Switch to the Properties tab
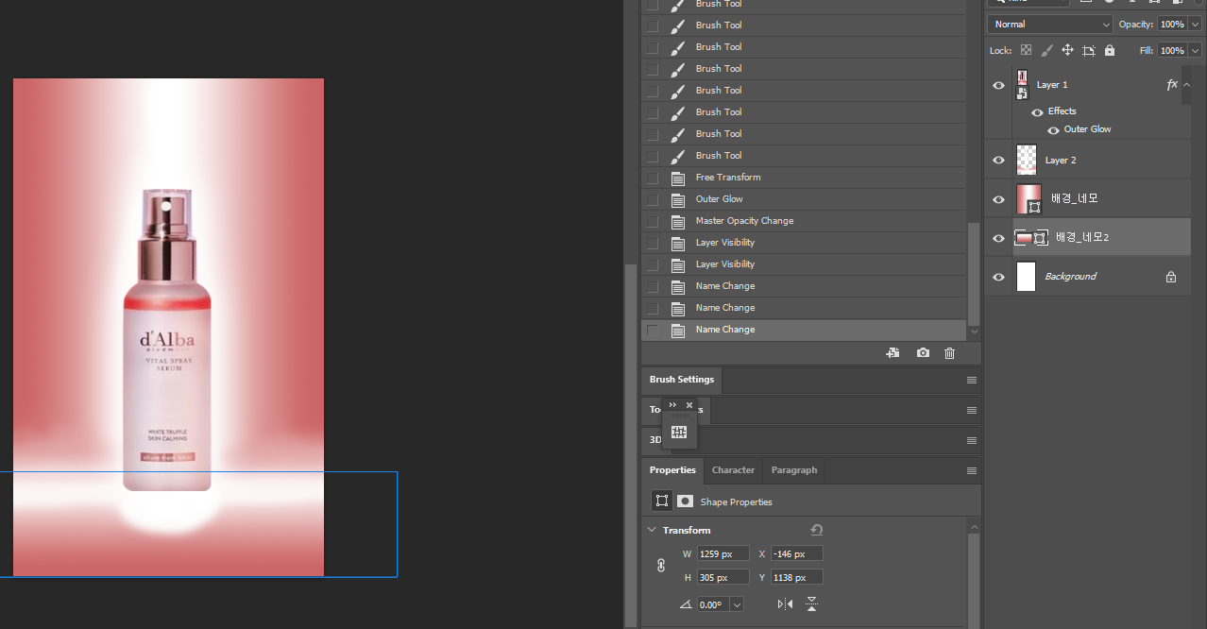The height and width of the screenshot is (629, 1207). [x=672, y=469]
